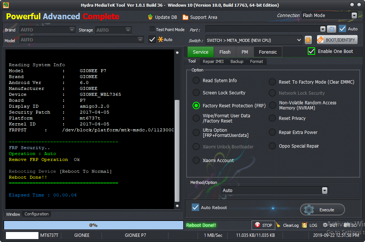Click the Hydra tool app icon in title bar
Screen dimensions: 365x242
tap(6, 5)
